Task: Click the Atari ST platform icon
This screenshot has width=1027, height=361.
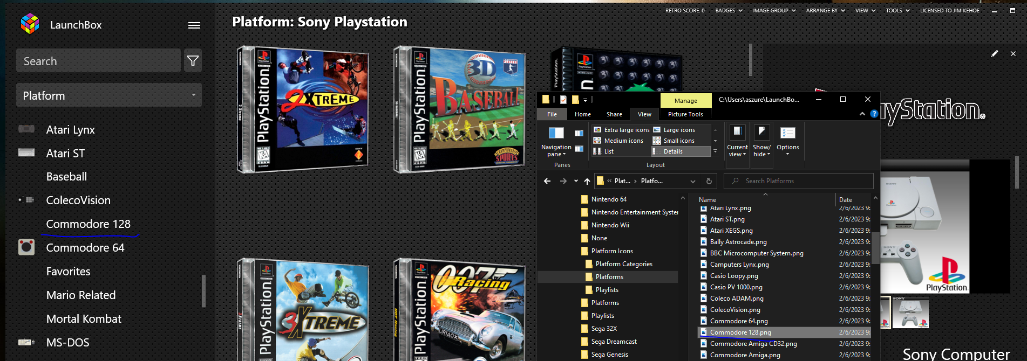Action: (x=26, y=153)
